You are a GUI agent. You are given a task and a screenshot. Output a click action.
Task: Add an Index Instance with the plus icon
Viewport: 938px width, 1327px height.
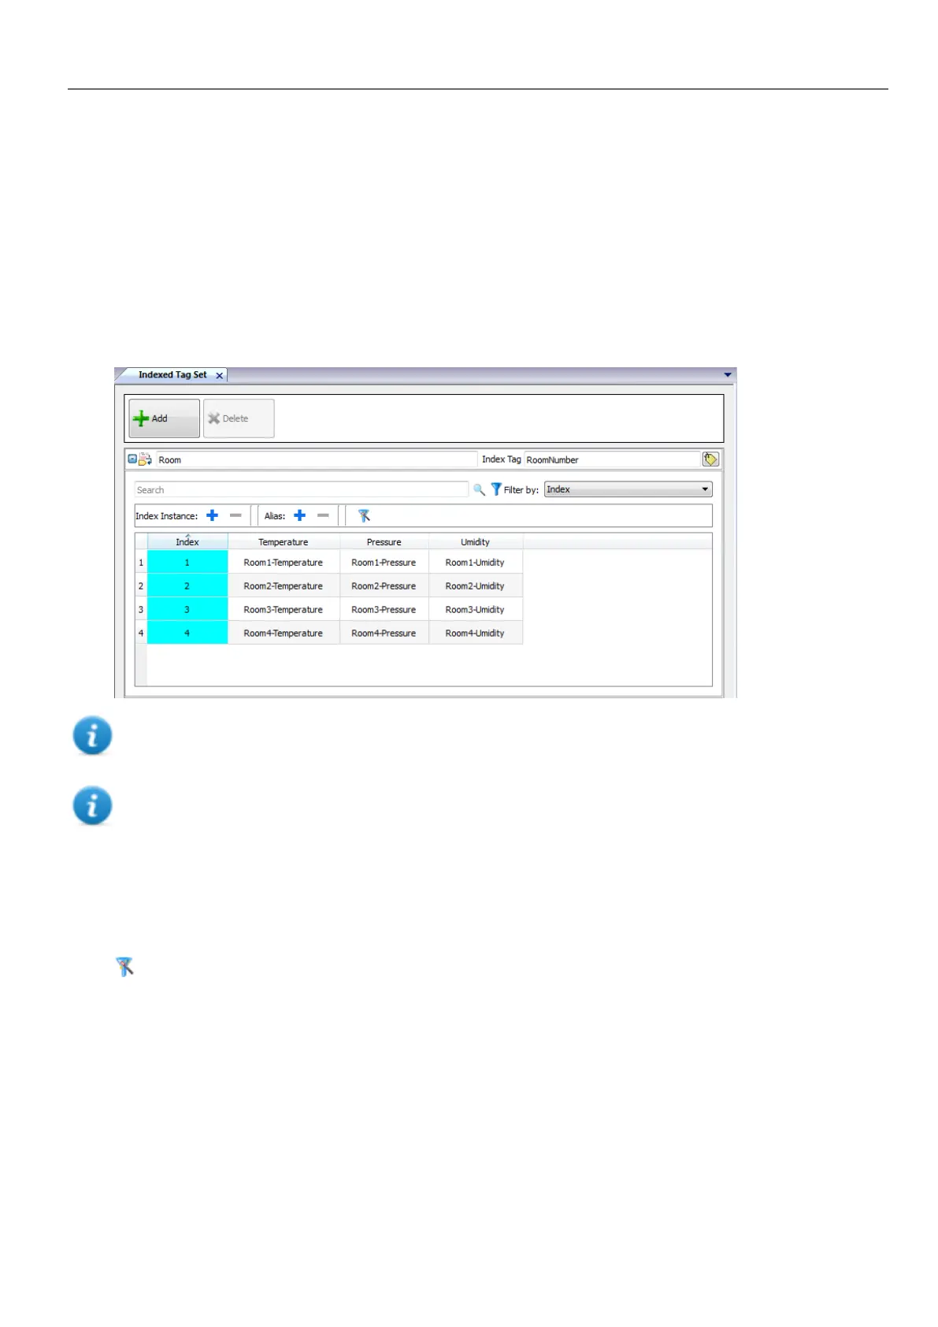click(x=212, y=515)
